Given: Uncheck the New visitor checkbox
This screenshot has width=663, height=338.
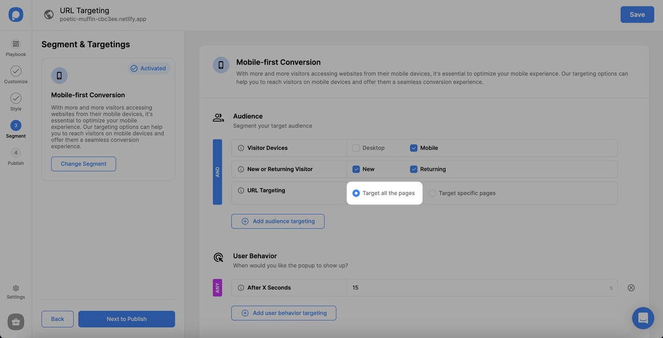Looking at the screenshot, I should [356, 169].
